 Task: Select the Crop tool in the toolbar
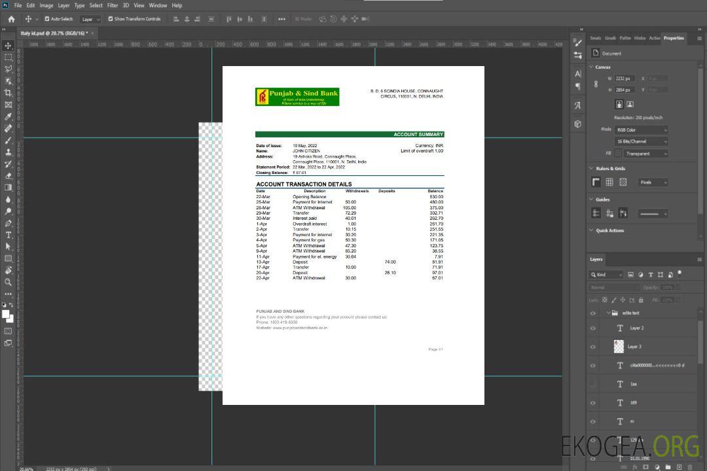[9, 93]
